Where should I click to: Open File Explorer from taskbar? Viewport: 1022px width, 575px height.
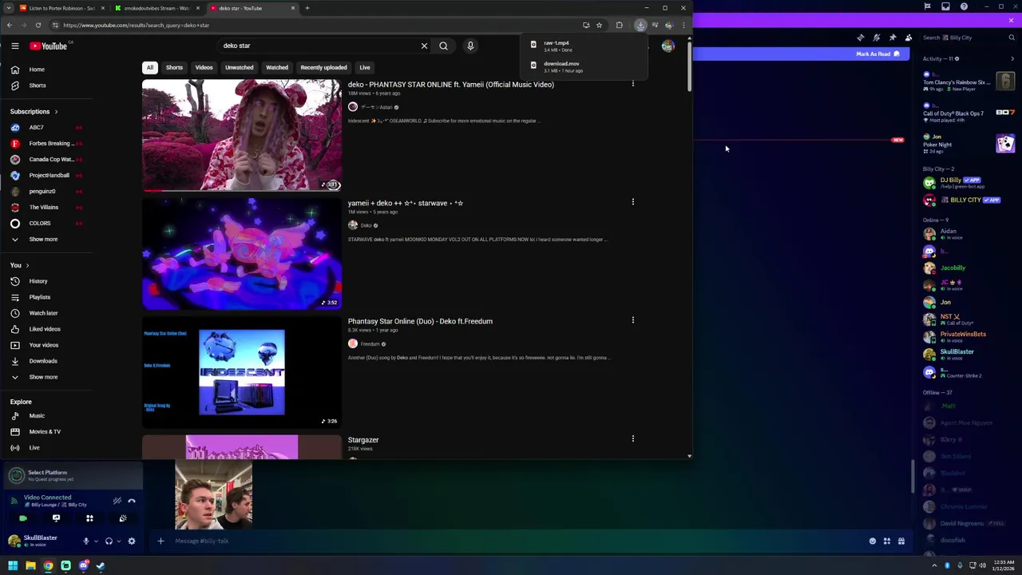coord(30,565)
